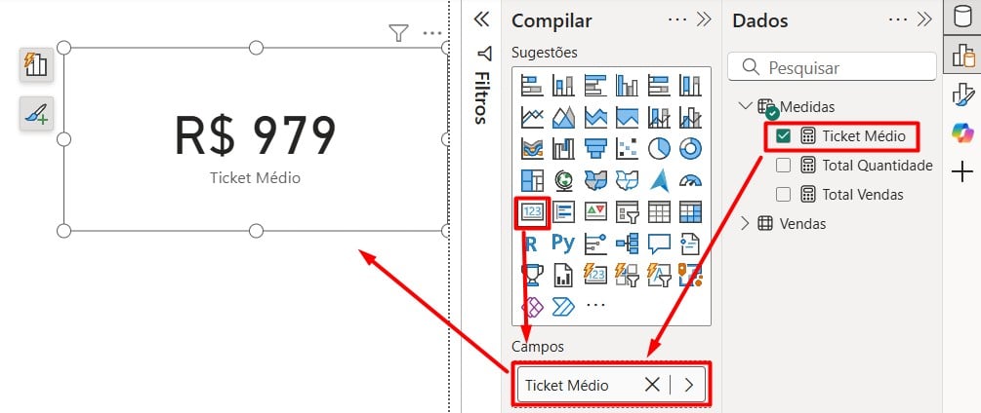Pick the treemap visual
Viewport: 981px width, 413px height.
click(x=532, y=180)
